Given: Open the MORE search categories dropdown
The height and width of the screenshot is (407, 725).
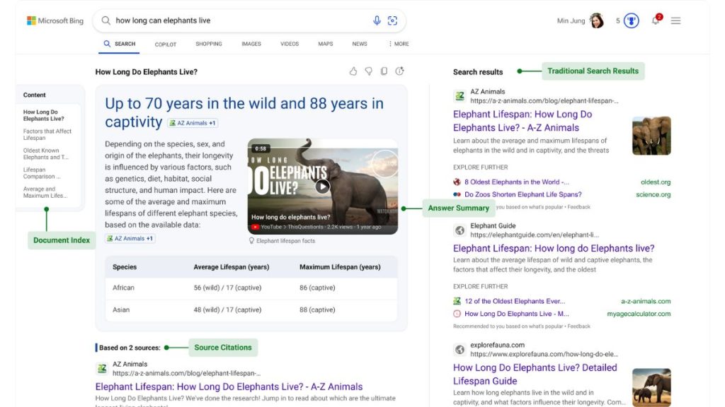Looking at the screenshot, I should point(398,43).
